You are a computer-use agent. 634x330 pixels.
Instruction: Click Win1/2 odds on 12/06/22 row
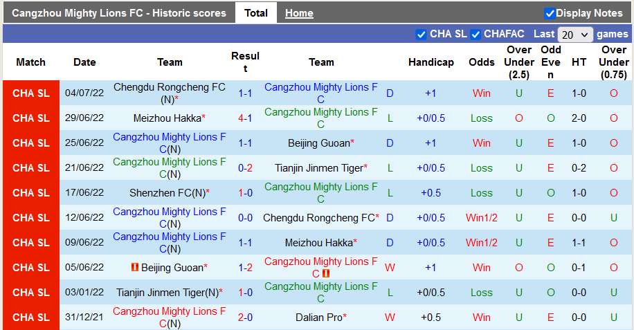tap(482, 218)
